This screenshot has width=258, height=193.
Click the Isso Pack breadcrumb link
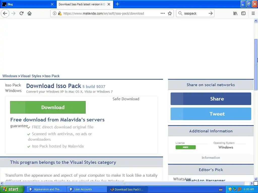click(x=52, y=76)
